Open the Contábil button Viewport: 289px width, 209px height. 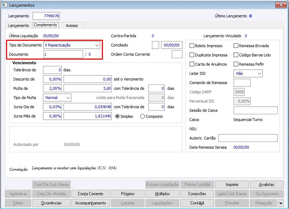coord(197,203)
